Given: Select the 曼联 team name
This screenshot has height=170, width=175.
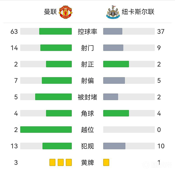Looking at the screenshot, I should point(51,12).
